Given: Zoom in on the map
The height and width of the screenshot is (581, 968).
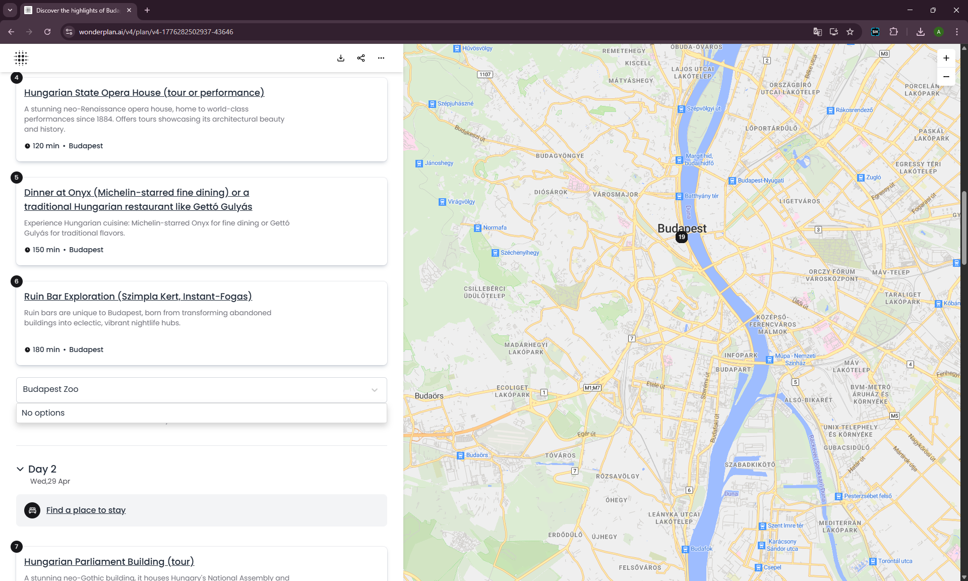Looking at the screenshot, I should 946,58.
